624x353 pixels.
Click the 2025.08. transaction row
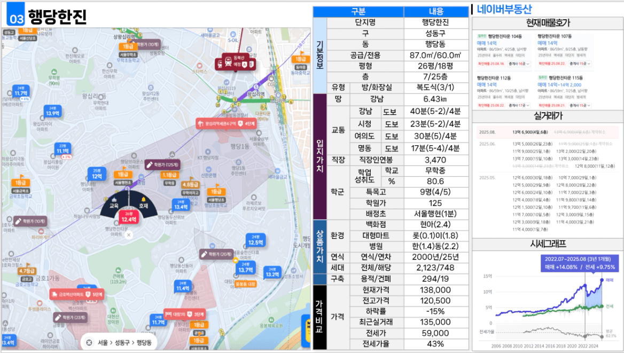coord(547,132)
